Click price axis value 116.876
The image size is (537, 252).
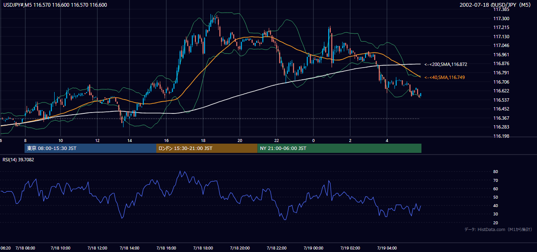[502, 63]
